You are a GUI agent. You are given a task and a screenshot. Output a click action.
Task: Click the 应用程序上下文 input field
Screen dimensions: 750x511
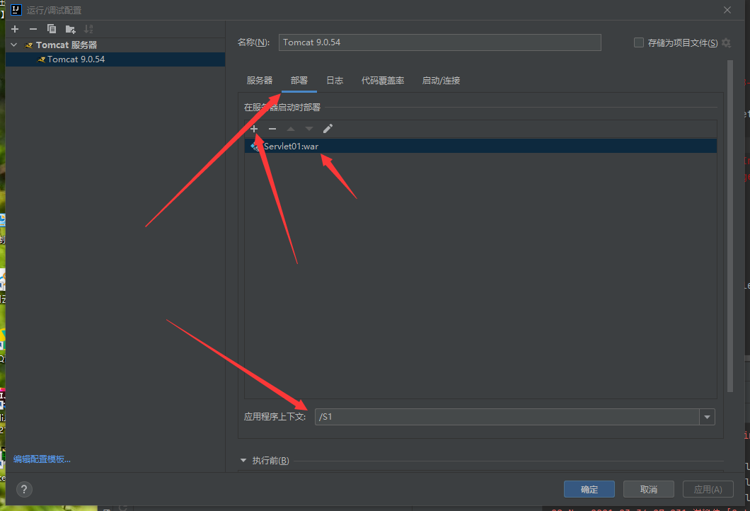coord(507,417)
